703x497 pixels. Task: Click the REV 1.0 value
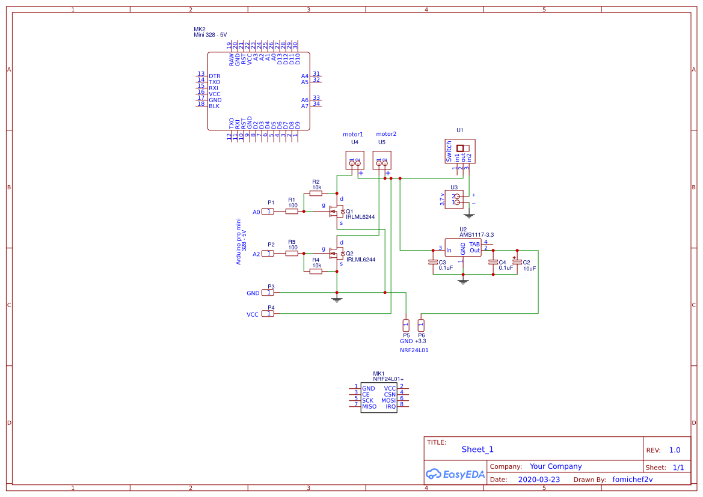674,450
